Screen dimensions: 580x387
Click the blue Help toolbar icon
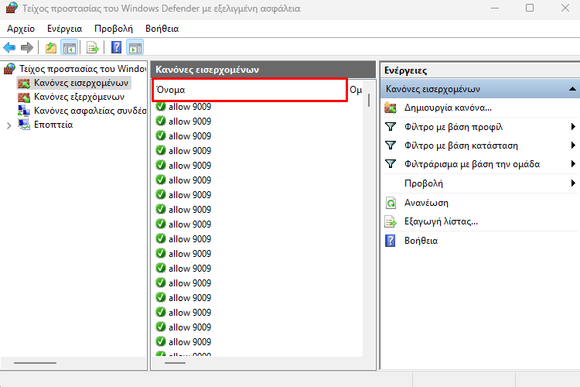[117, 47]
